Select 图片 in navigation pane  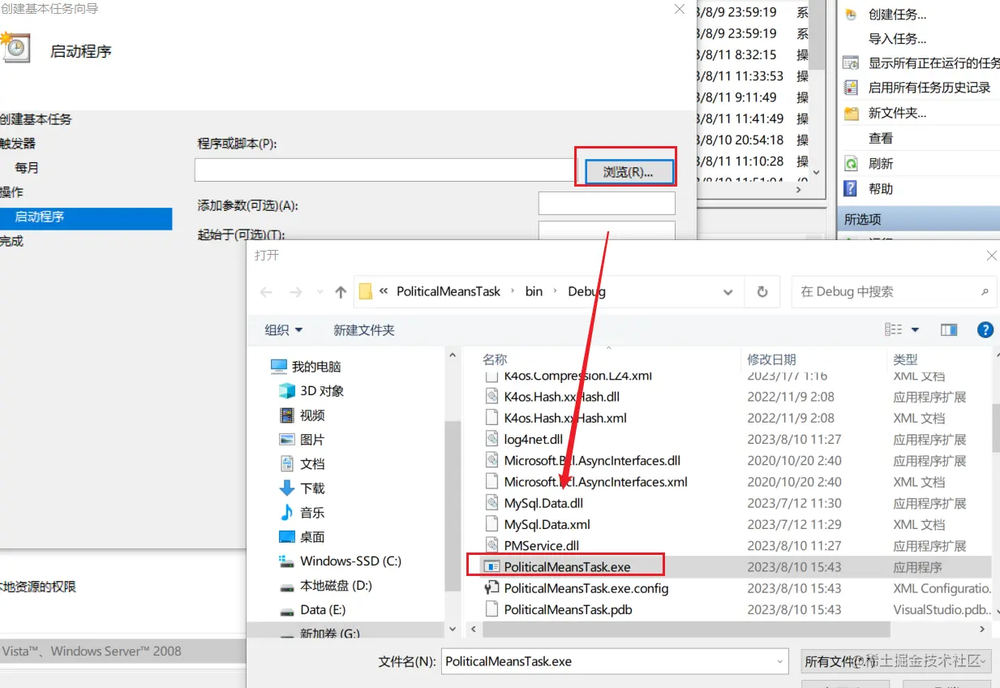click(312, 440)
